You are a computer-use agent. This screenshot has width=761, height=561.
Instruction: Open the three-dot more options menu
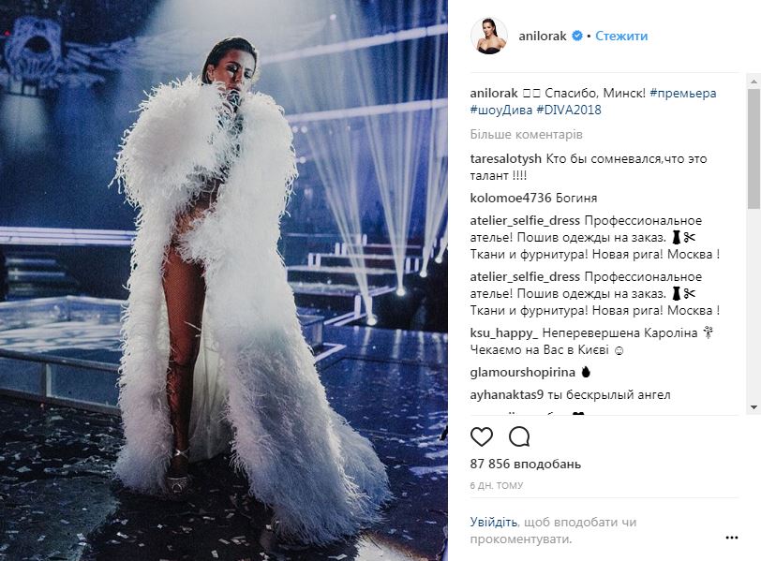(x=732, y=538)
